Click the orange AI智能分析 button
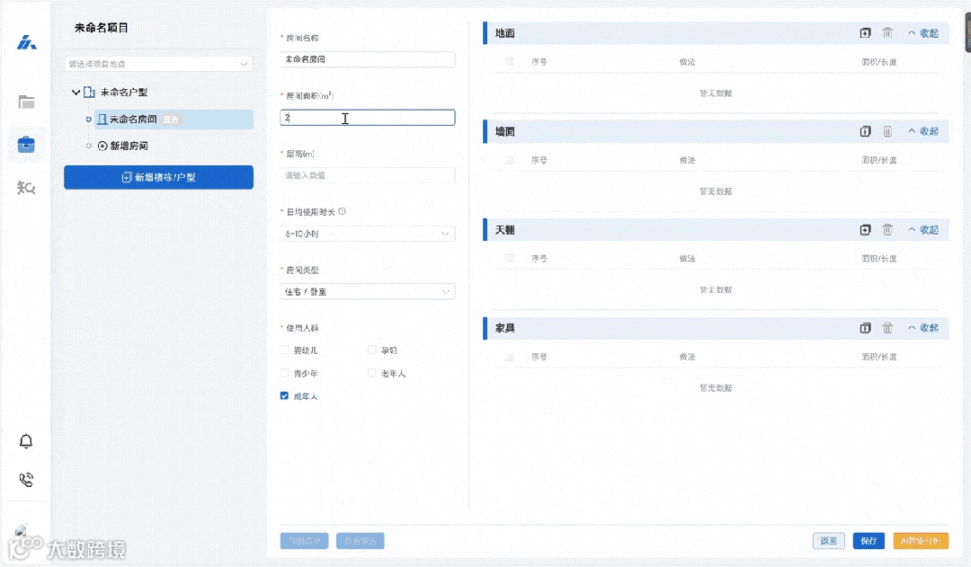Viewport: 971px width, 567px height. [x=921, y=540]
